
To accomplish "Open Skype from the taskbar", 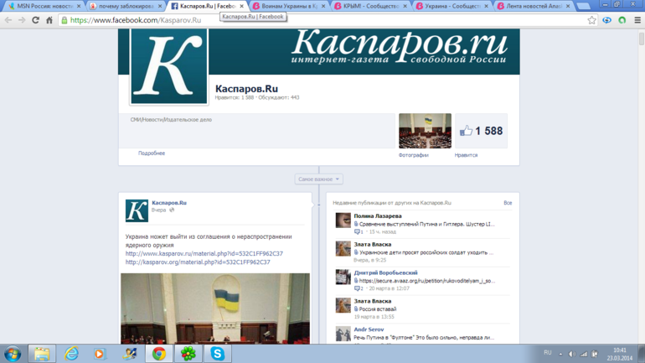I will (x=217, y=353).
